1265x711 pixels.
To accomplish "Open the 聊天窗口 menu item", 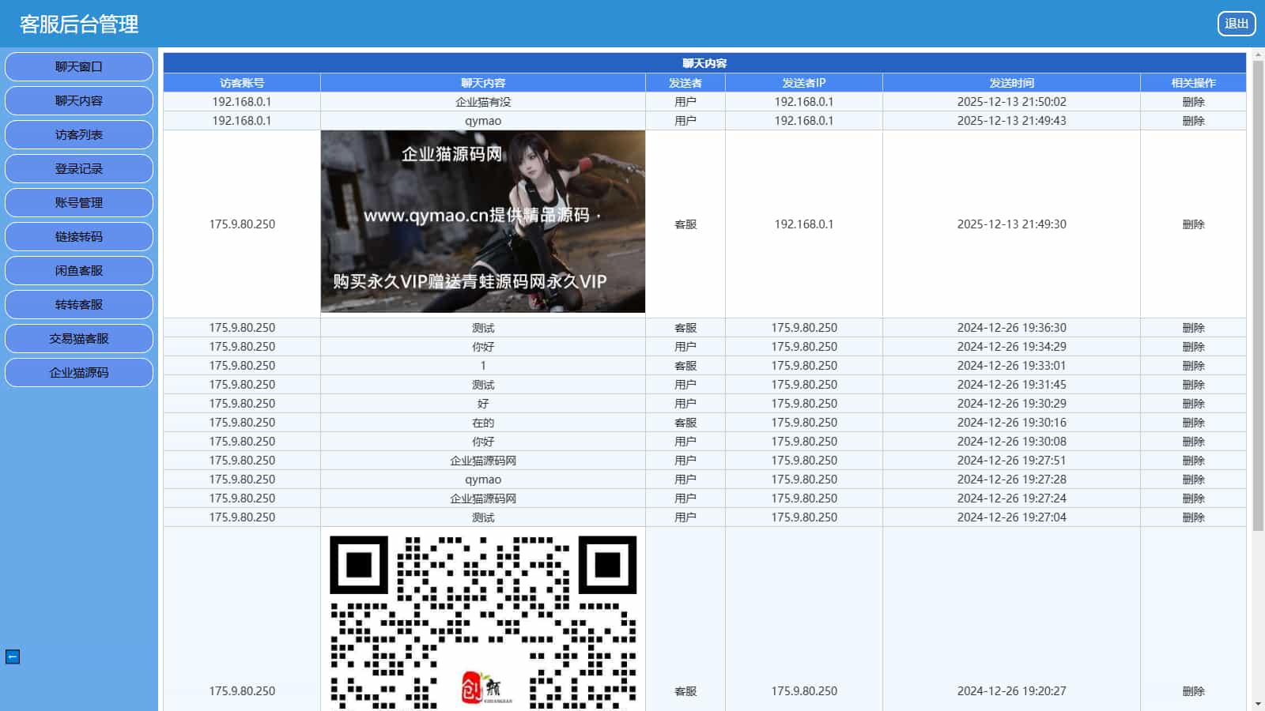I will tap(79, 67).
